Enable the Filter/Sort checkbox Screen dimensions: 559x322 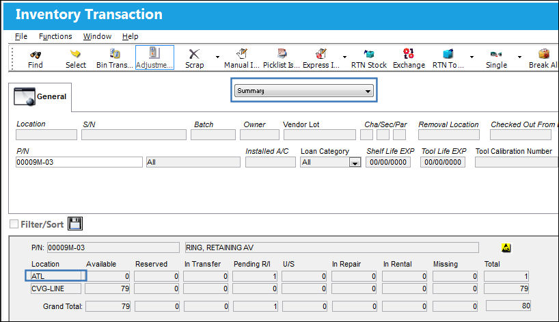pos(14,224)
